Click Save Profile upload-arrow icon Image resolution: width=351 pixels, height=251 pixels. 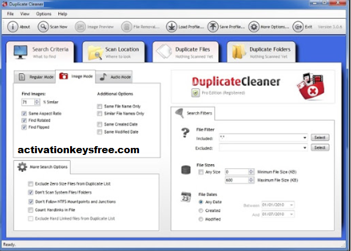213,27
